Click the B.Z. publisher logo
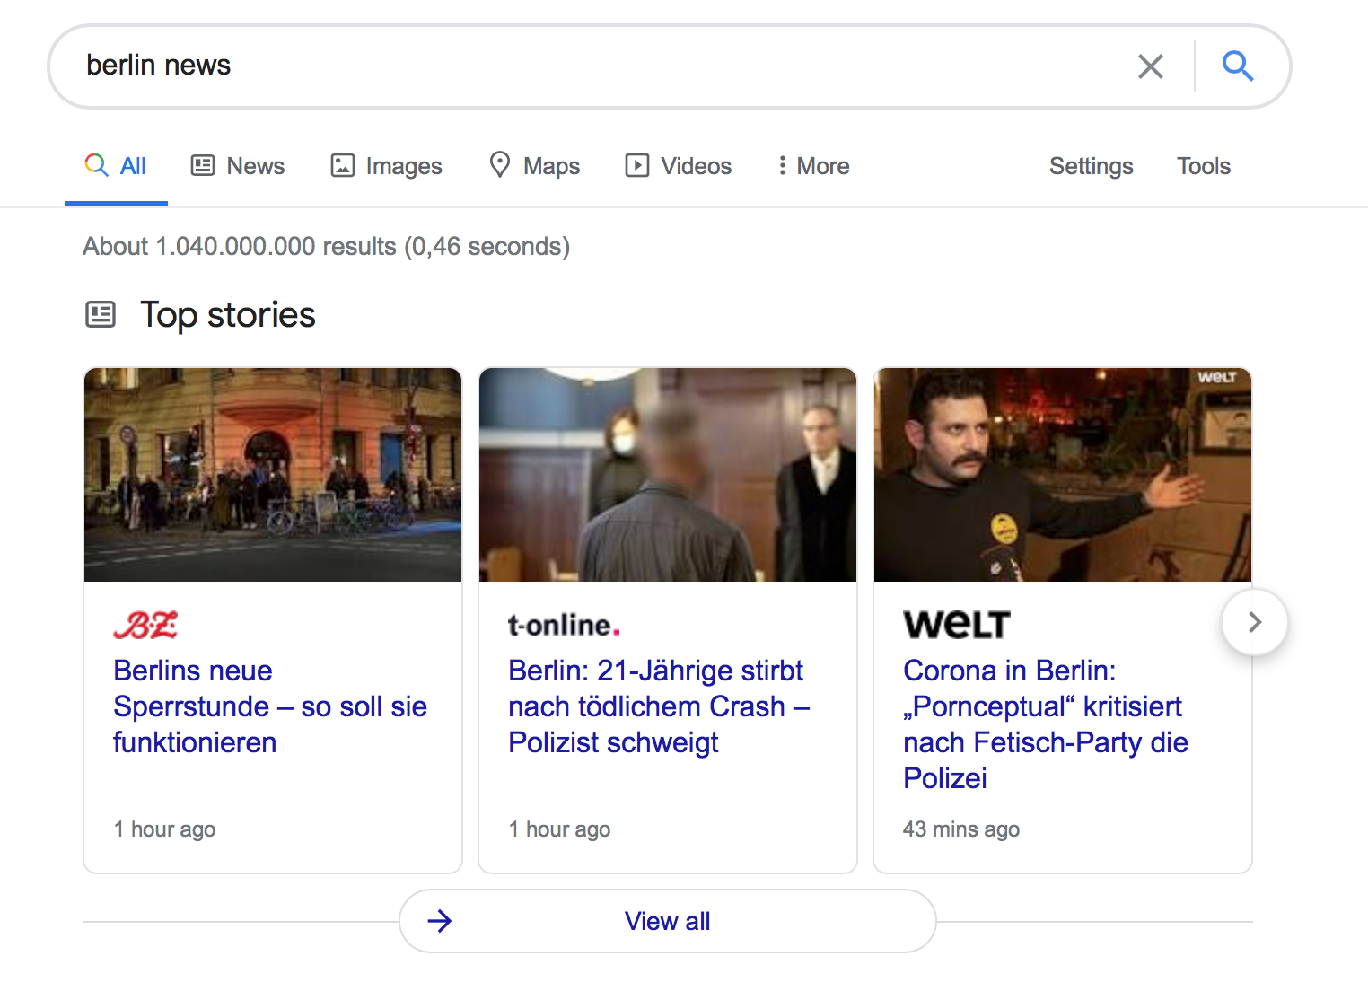Image resolution: width=1368 pixels, height=991 pixels. tap(145, 625)
